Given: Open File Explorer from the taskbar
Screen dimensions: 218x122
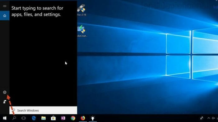Looking at the screenshot, I should [x=44, y=118].
